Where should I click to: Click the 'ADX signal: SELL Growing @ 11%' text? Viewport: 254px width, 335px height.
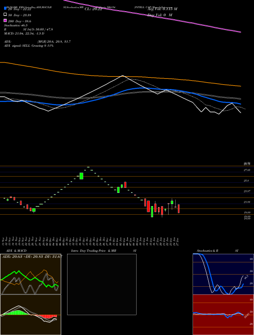click(28, 46)
